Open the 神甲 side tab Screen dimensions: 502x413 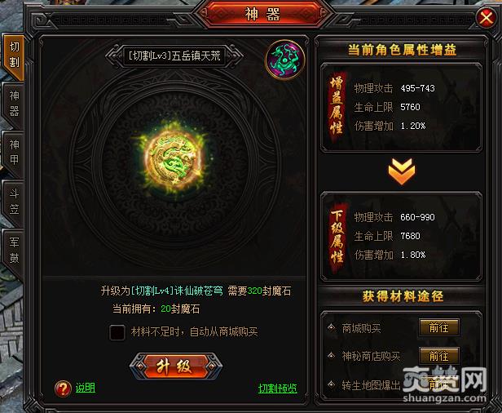(x=14, y=153)
